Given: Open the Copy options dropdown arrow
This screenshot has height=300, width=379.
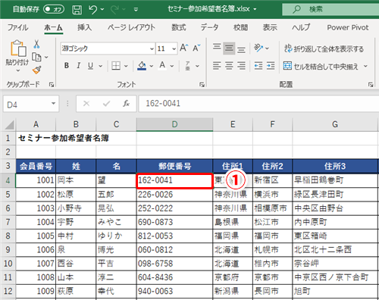Looking at the screenshot, I should 46,58.
